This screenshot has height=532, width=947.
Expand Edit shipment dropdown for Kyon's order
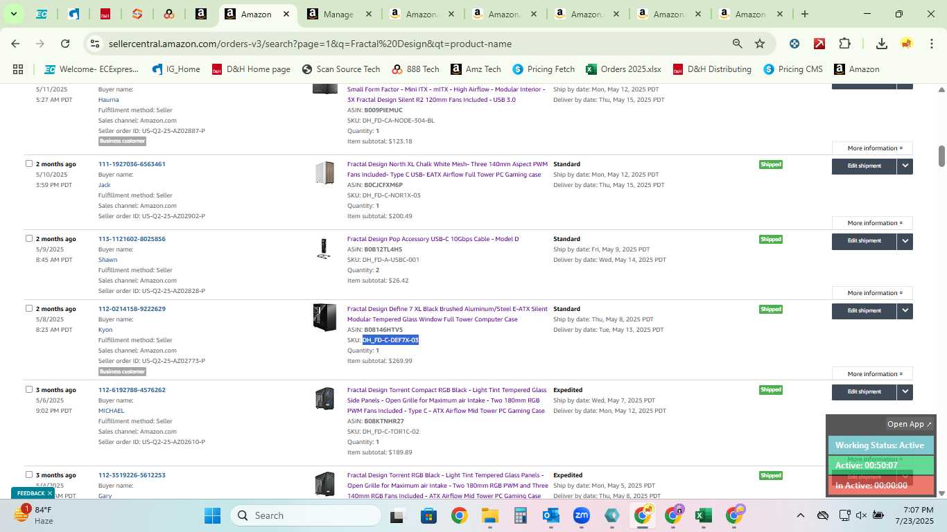point(905,311)
